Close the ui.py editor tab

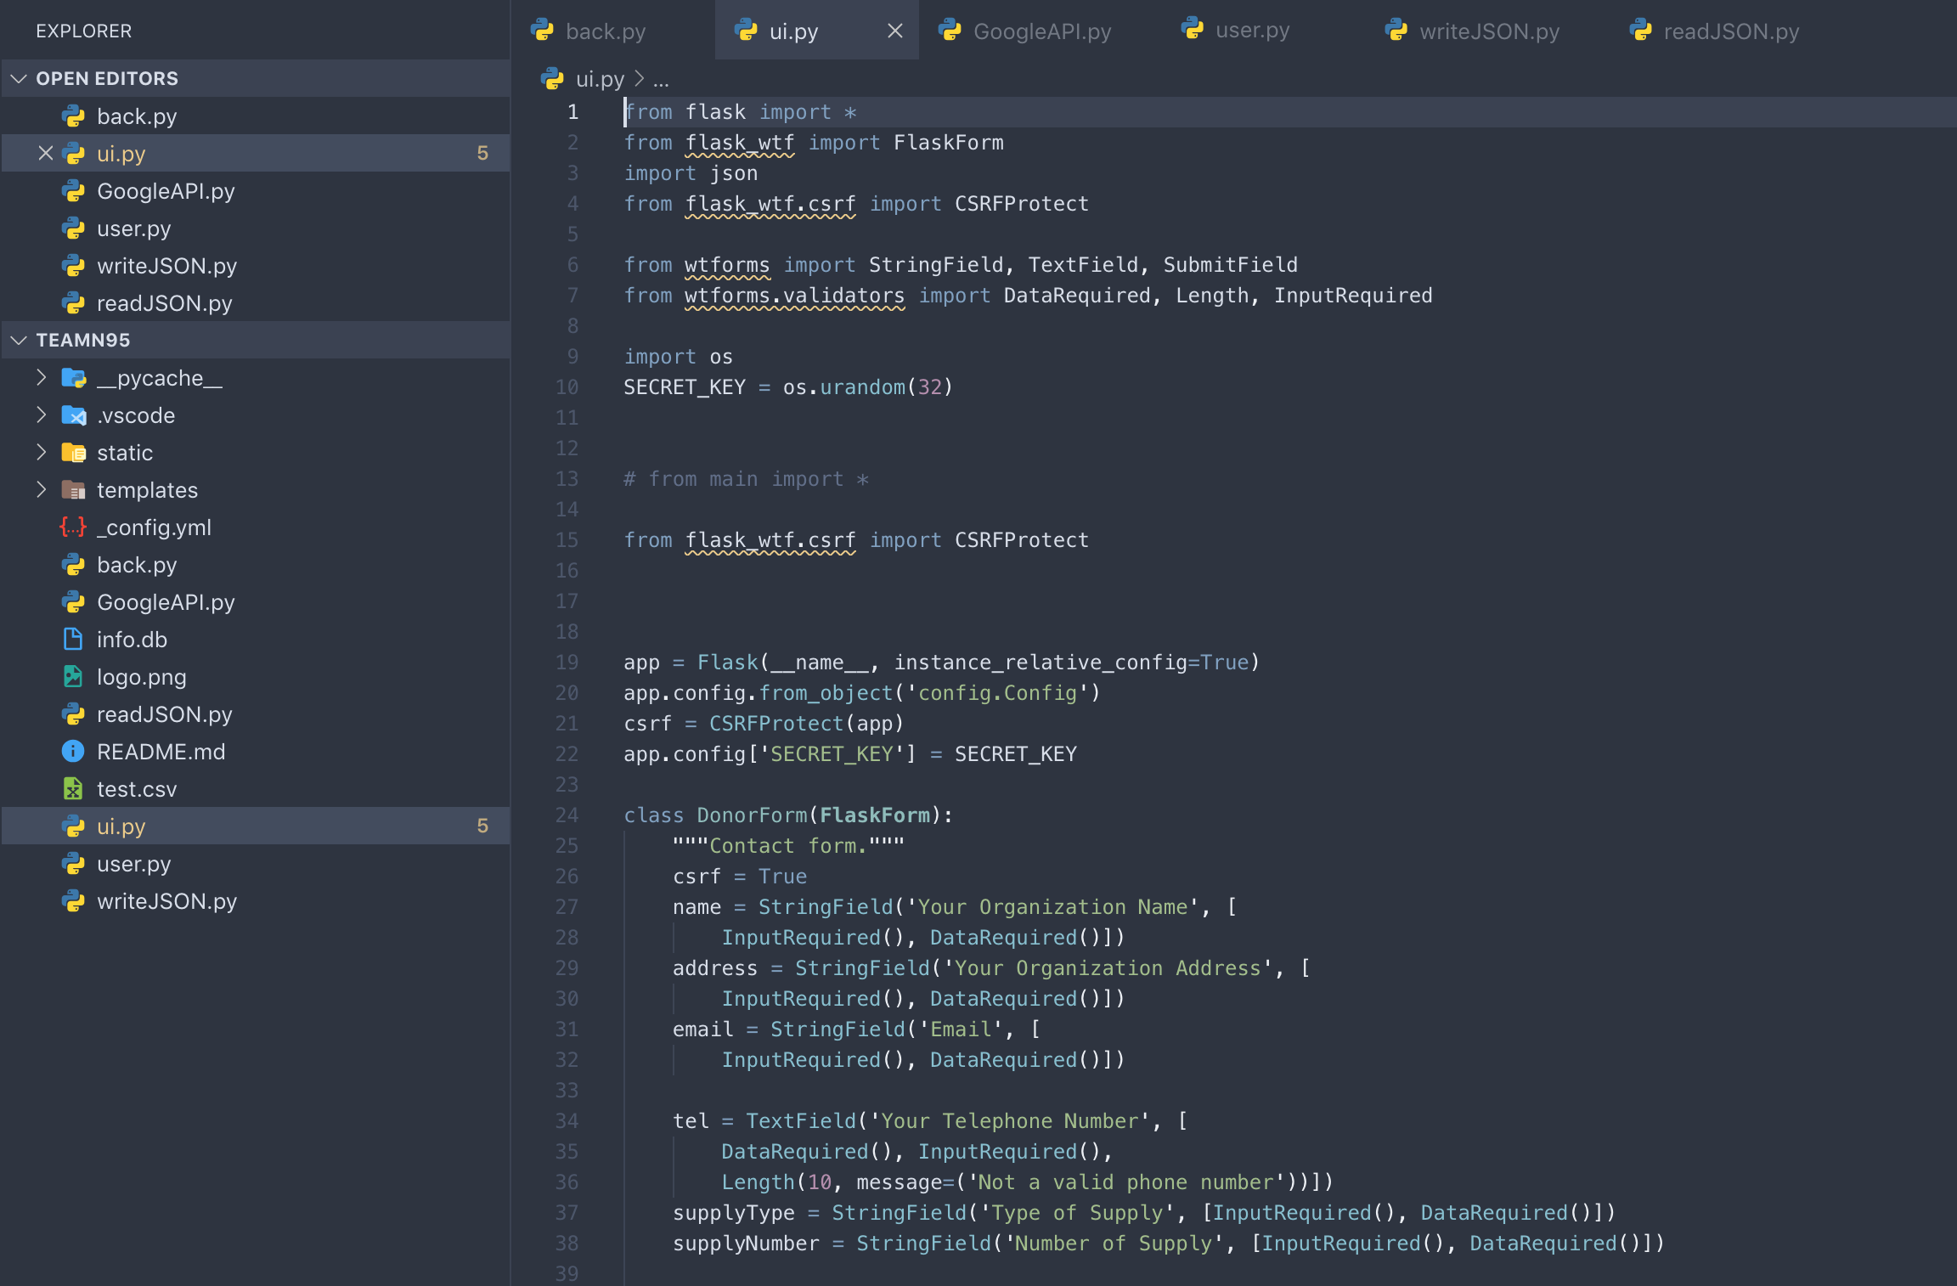[x=894, y=31]
